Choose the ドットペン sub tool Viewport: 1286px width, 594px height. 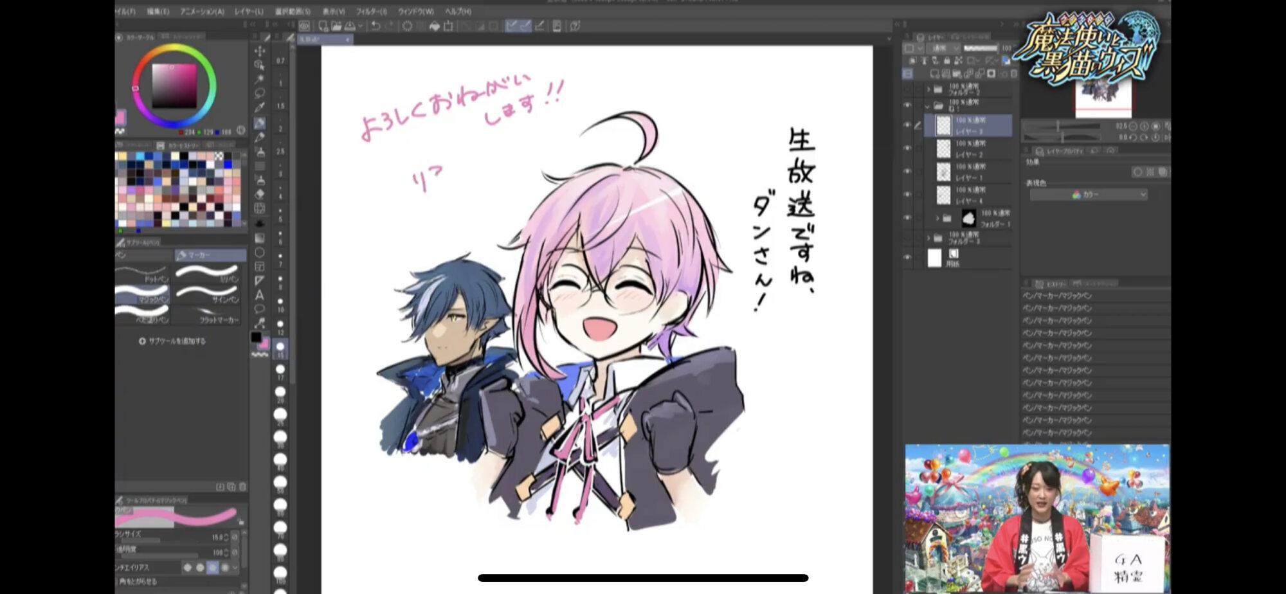click(143, 274)
